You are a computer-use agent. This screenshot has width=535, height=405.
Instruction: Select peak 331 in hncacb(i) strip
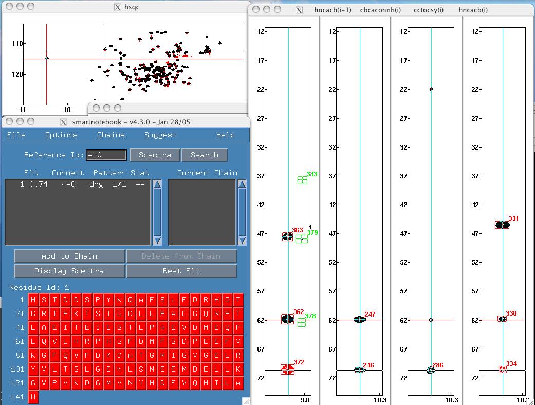[502, 225]
